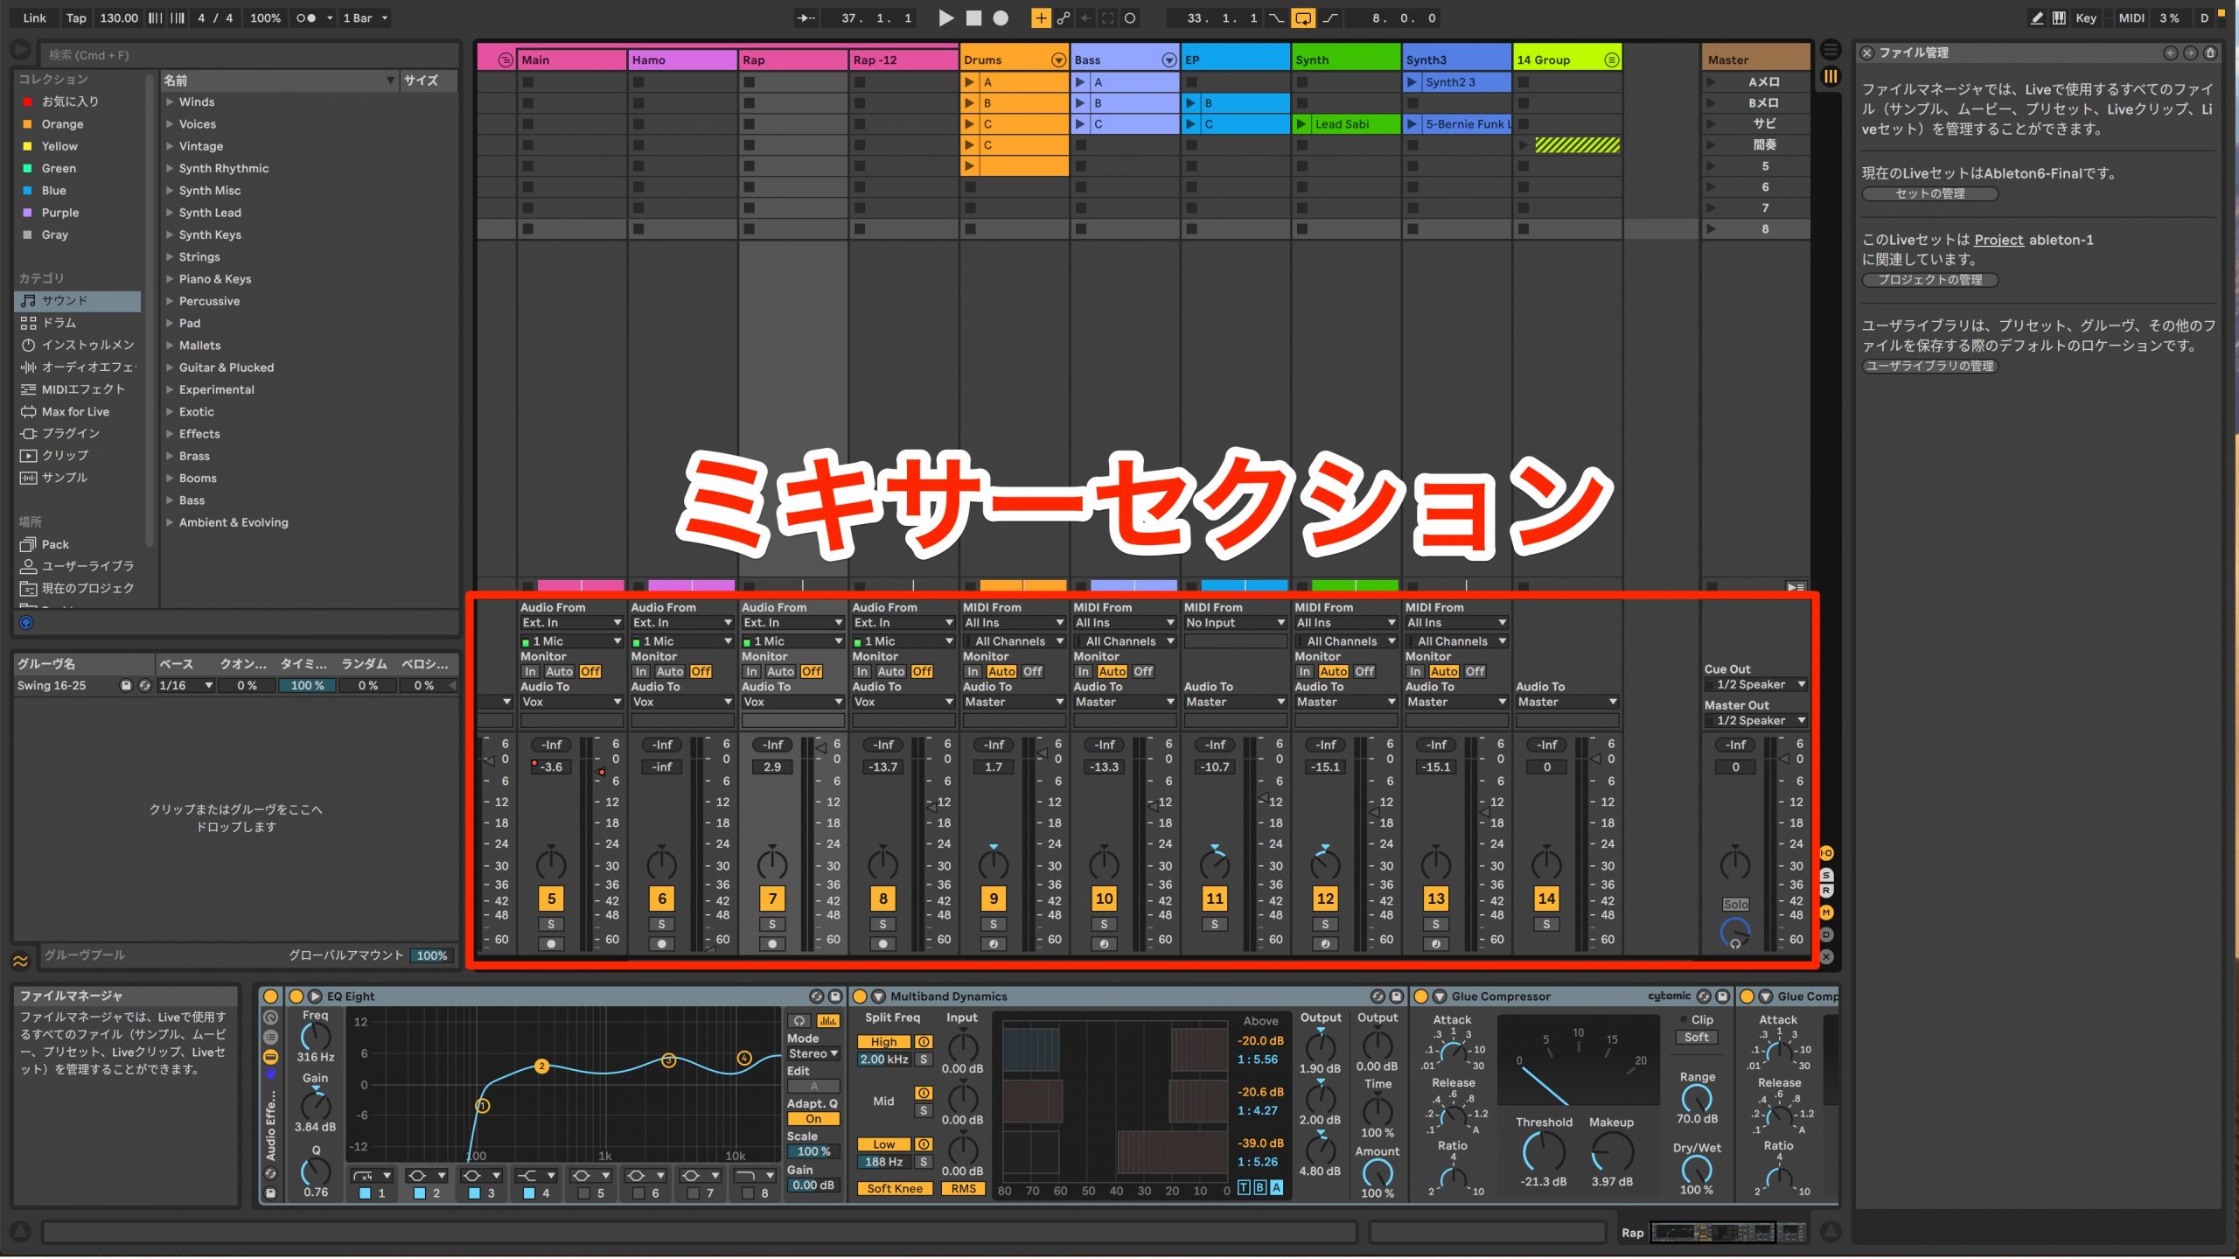Click プロジェクトの管理 button

[x=1929, y=279]
